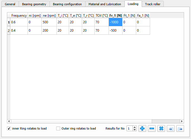Select row 2 header in load table
Viewport: 191px width, 139px height.
(x=9, y=31)
